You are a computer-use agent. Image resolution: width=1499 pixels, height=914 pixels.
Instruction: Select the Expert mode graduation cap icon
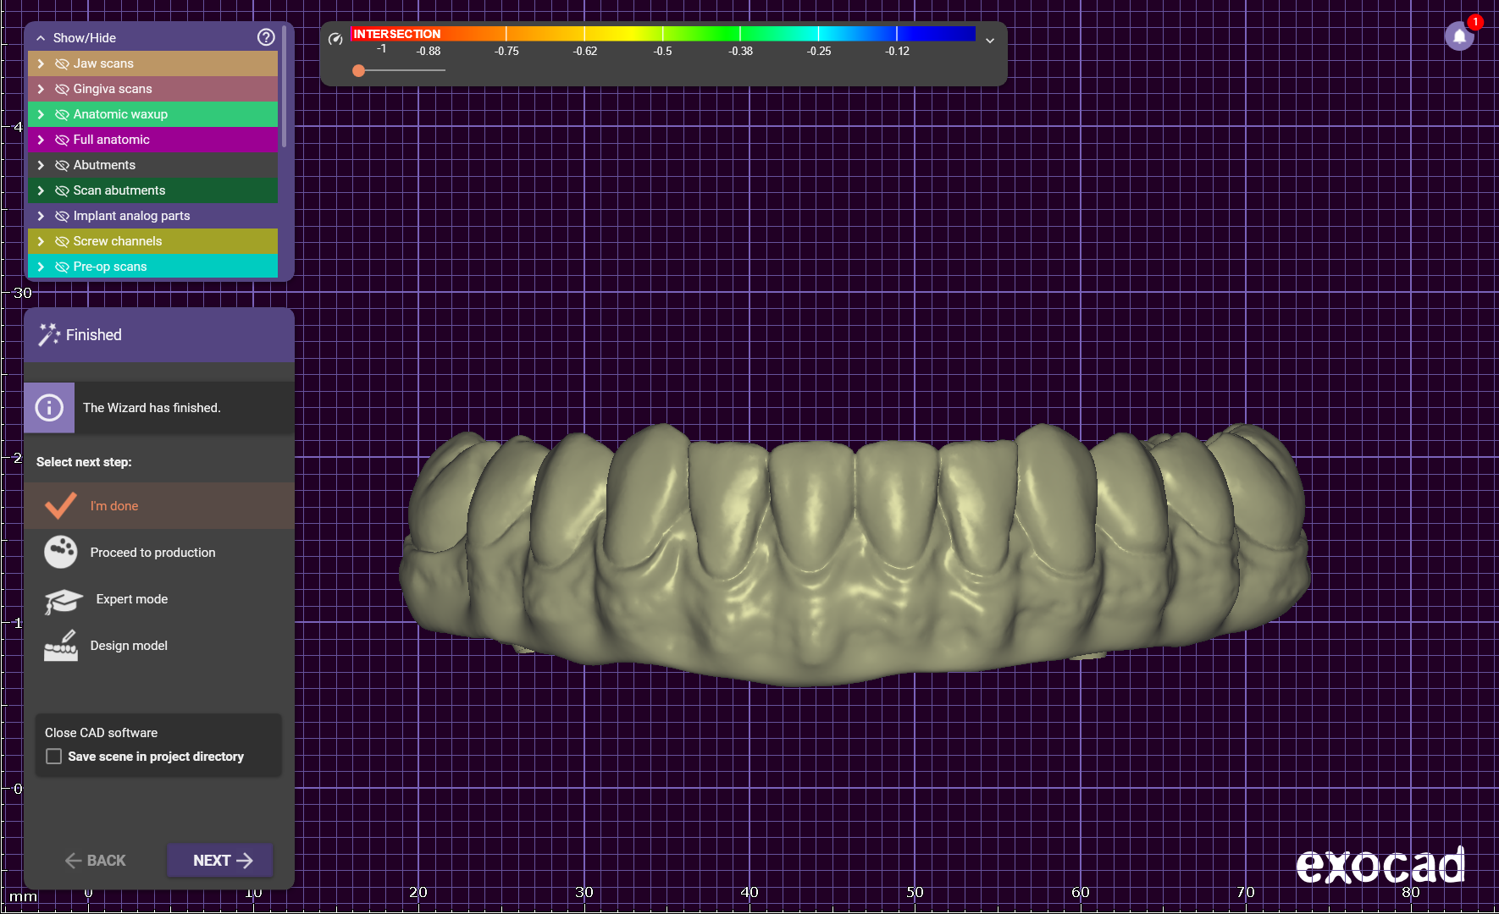point(63,600)
